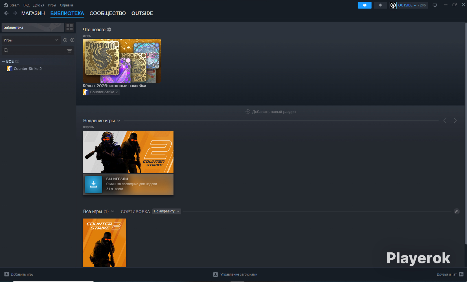This screenshot has height=282, width=467.
Task: Open Управление загрузками
Action: click(239, 274)
